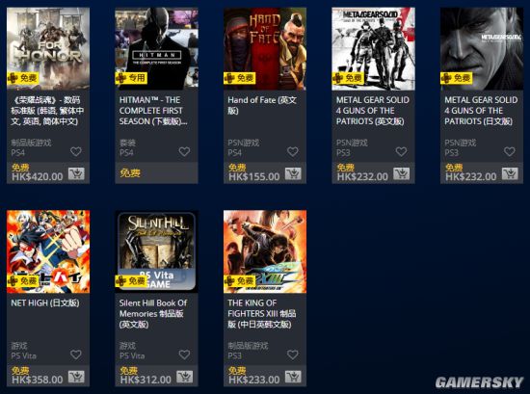The height and width of the screenshot is (394, 530).
Task: Add NET HIGH to cart
Action: (76, 377)
